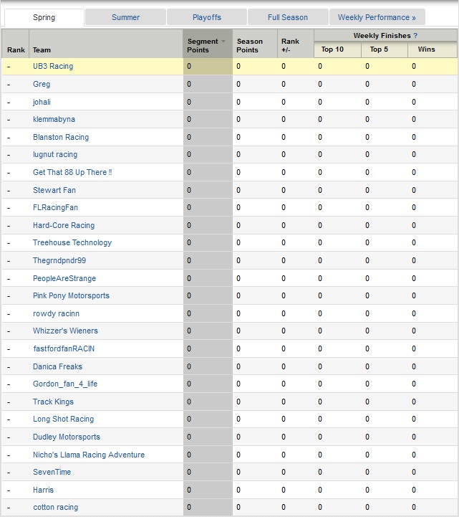
Task: Open the Weekly Performance tab
Action: (377, 17)
